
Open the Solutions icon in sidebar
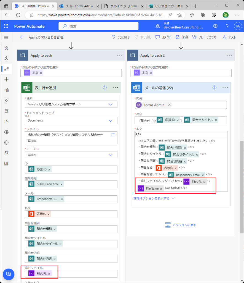click(x=7, y=153)
